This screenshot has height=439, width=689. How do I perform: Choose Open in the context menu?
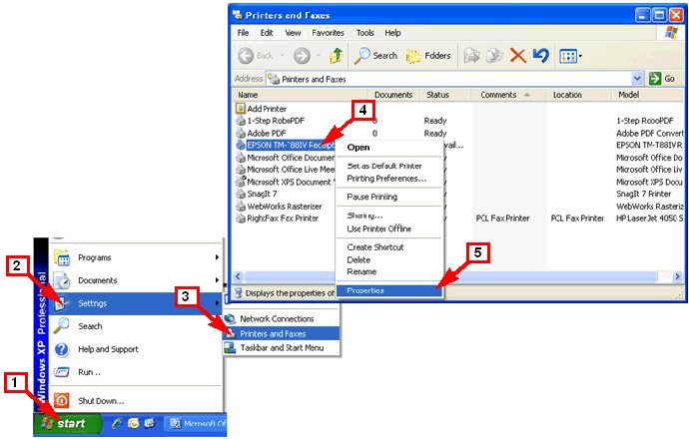(388, 148)
